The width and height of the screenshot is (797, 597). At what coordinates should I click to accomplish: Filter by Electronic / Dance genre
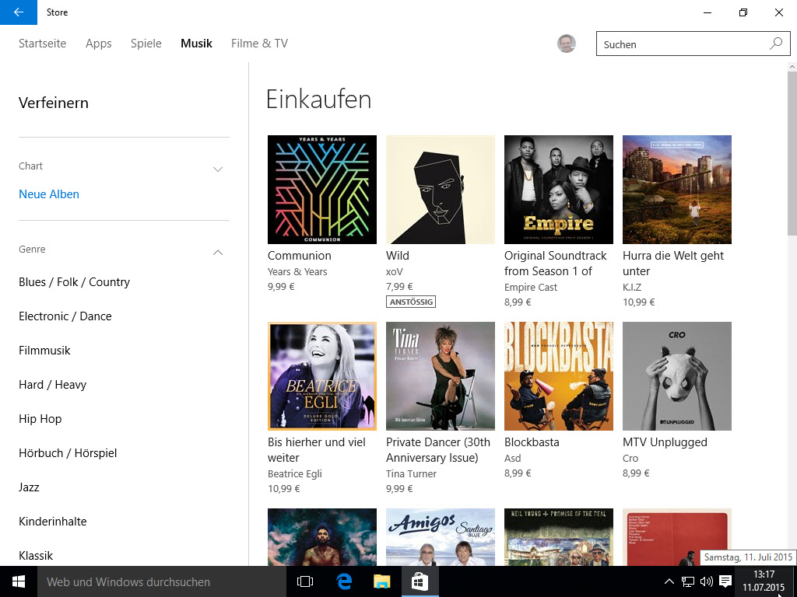[65, 316]
